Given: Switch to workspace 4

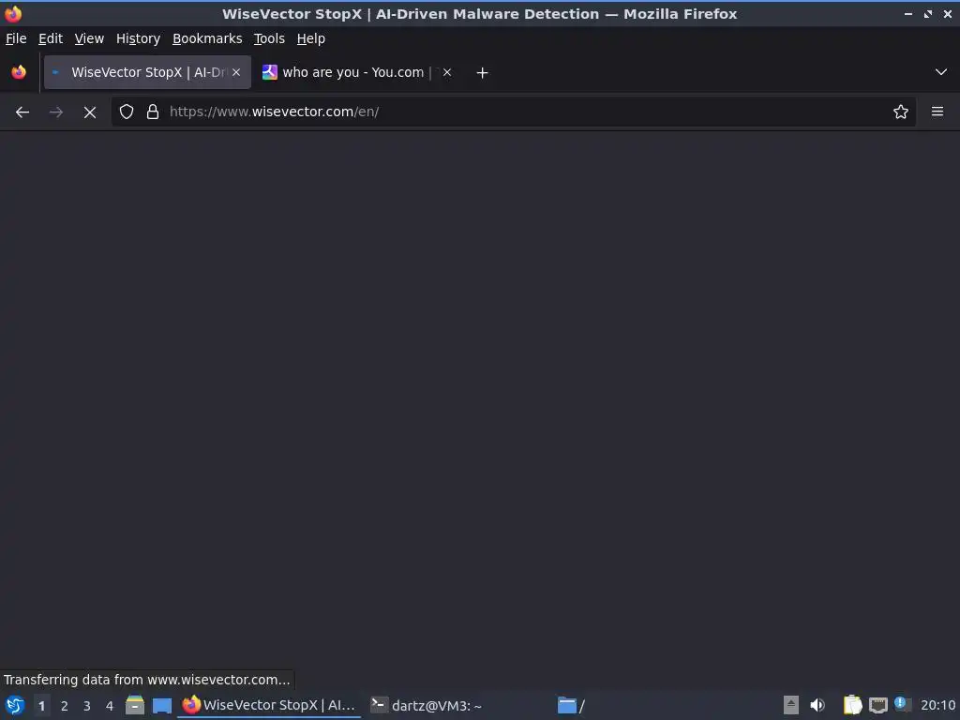Looking at the screenshot, I should click(x=110, y=706).
